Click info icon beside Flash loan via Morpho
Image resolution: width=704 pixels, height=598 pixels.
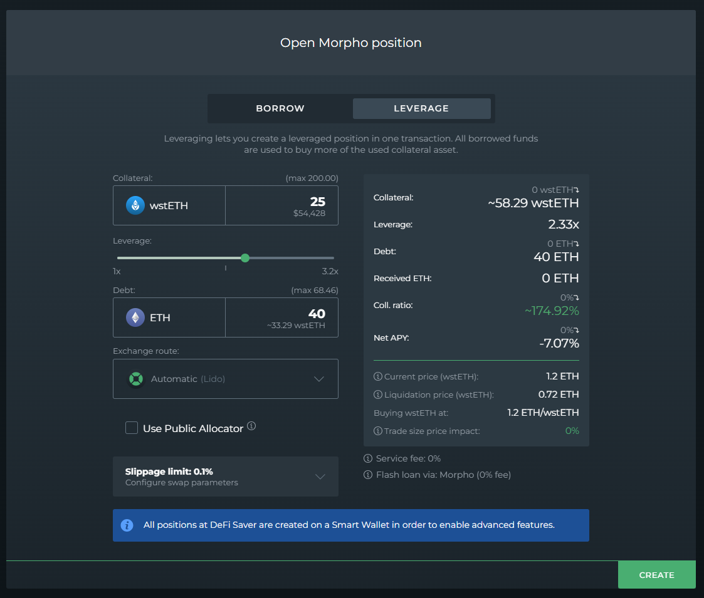pyautogui.click(x=368, y=475)
